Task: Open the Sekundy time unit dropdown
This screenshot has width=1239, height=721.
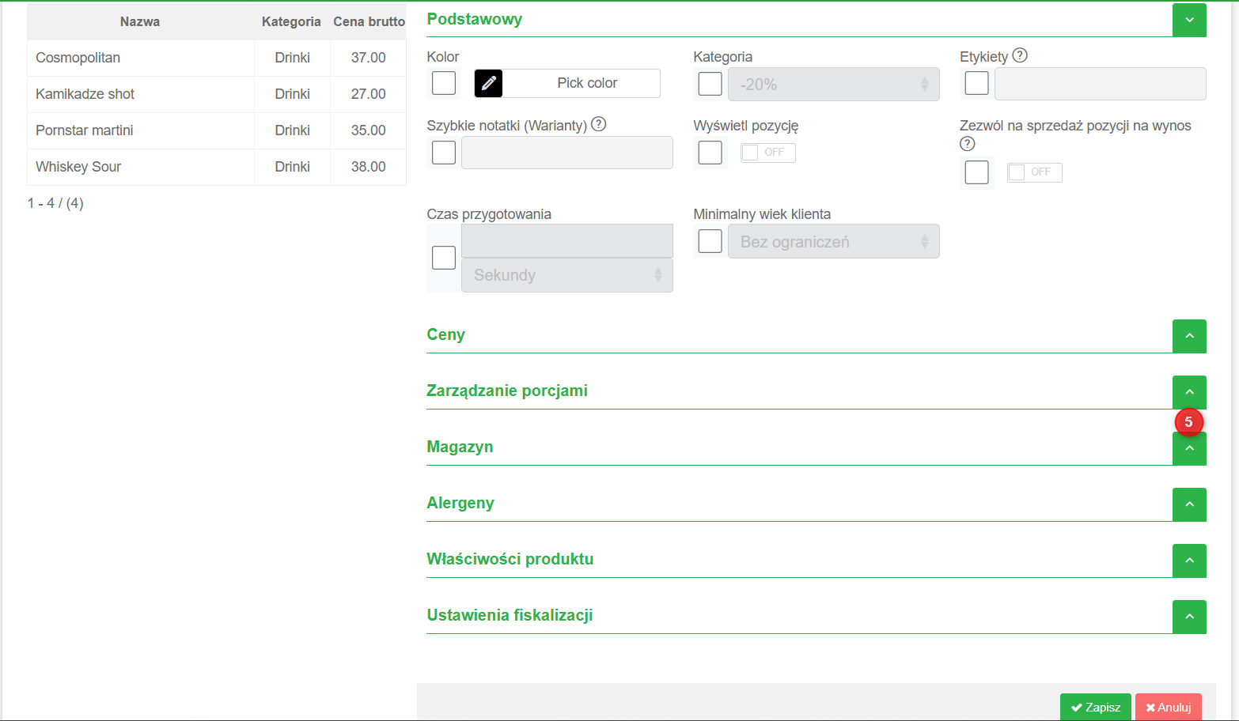Action: click(x=566, y=275)
